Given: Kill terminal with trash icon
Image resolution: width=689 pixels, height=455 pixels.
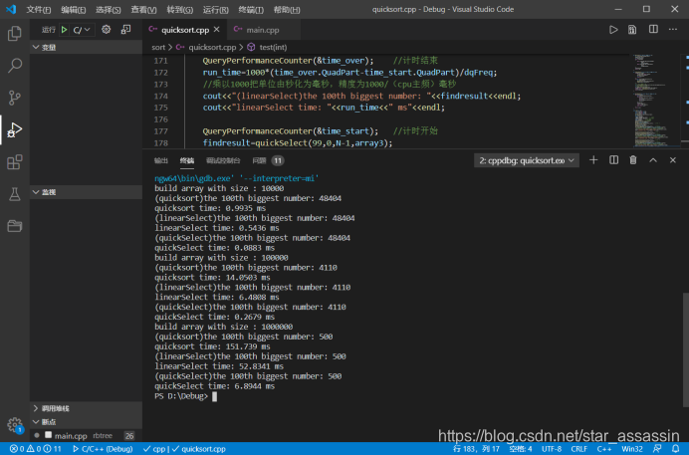Looking at the screenshot, I should [633, 160].
